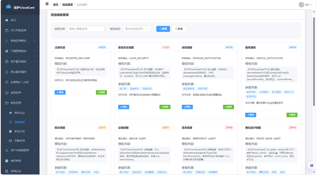Preview the SERVICE_NOTIFICATION template
This screenshot has width=316, height=175.
[251, 115]
